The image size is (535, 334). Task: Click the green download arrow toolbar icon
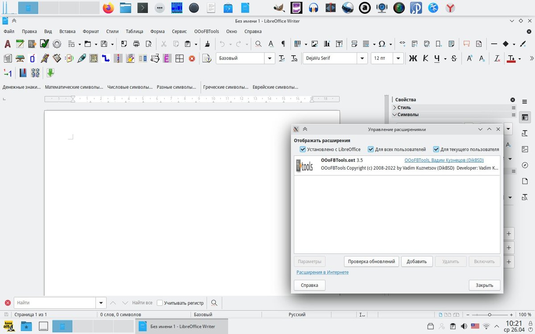click(x=50, y=73)
